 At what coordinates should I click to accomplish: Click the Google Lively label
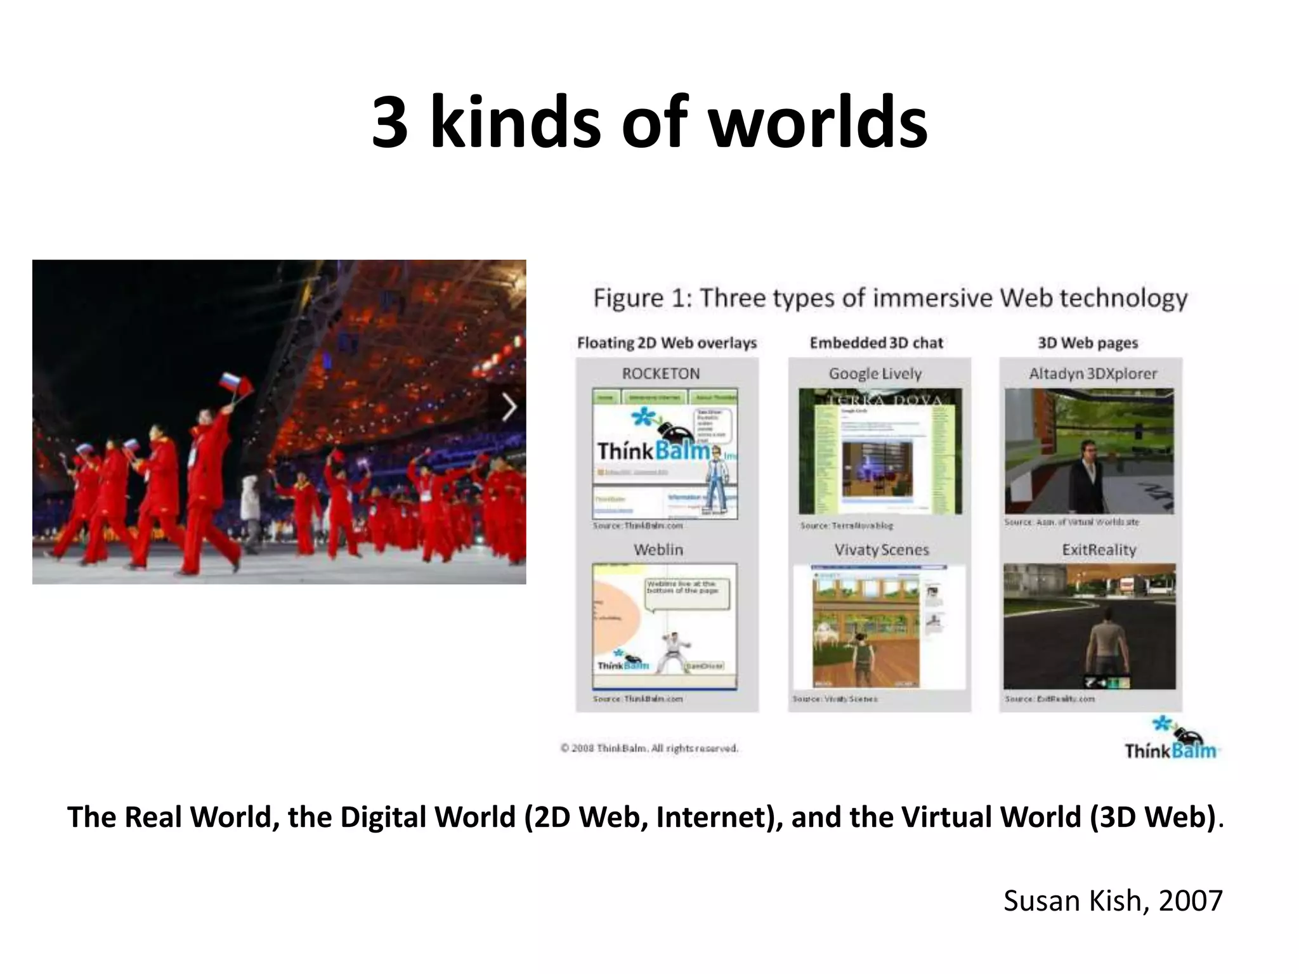[875, 373]
